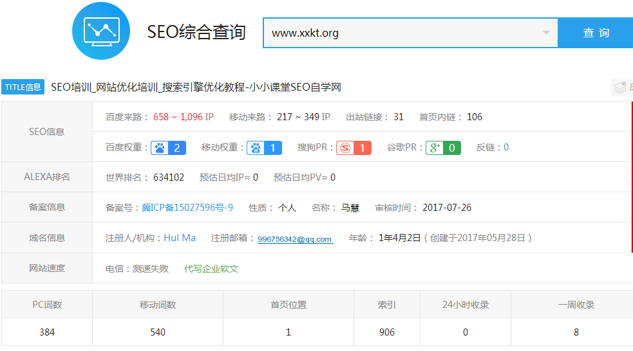Click the SEO monitor chart logo icon

coord(101,31)
